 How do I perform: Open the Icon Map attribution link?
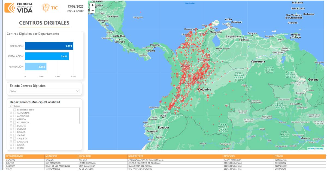click(x=319, y=148)
